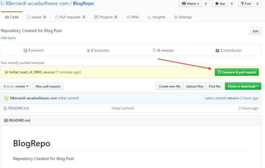Open the BlogRepo repository link
This screenshot has height=168, width=265.
[x=84, y=3]
